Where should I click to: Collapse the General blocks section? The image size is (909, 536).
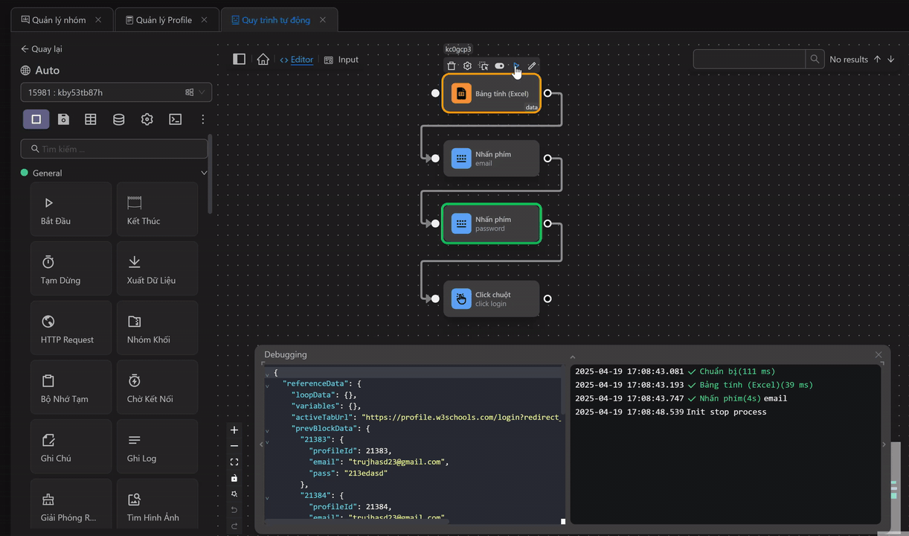pos(204,173)
